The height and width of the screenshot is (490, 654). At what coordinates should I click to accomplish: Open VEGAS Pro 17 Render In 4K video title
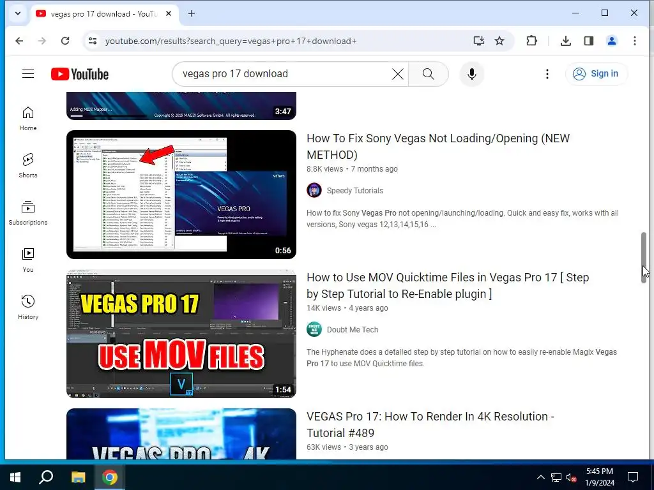[430, 424]
